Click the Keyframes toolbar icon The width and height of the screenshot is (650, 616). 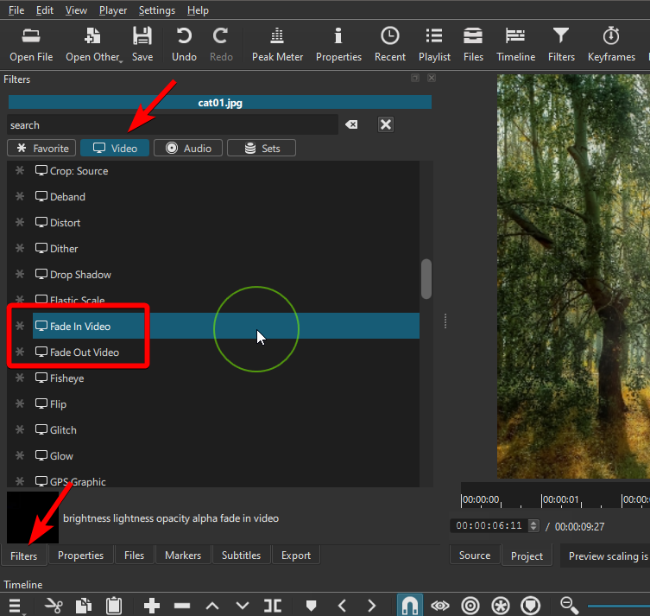(x=611, y=44)
